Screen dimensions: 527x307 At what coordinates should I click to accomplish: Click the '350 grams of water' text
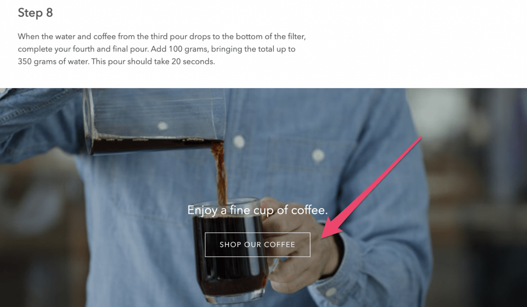(53, 61)
